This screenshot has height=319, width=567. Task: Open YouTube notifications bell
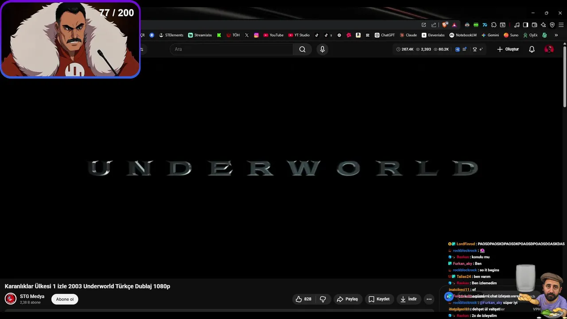tap(532, 49)
